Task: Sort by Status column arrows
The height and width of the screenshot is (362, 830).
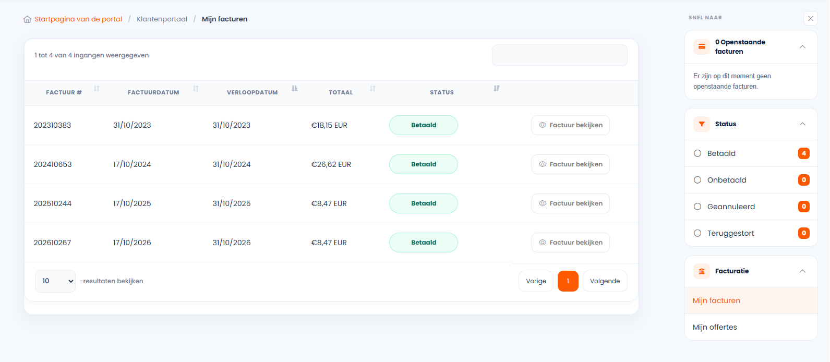Action: (x=497, y=89)
